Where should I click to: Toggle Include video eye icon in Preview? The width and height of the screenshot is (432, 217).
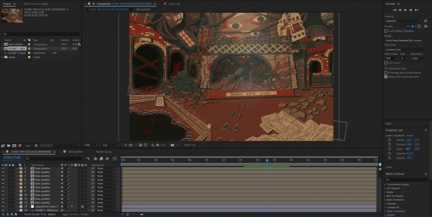(x=408, y=26)
